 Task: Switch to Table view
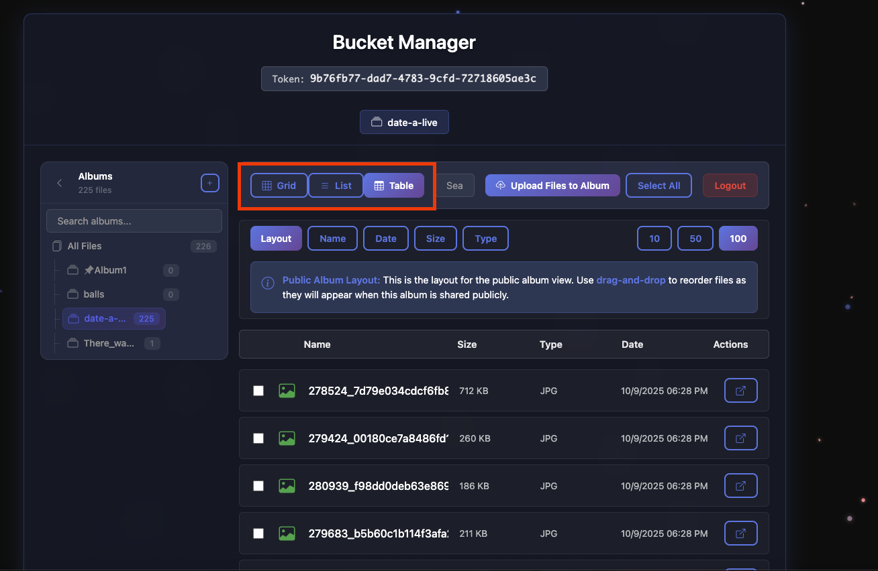pyautogui.click(x=394, y=186)
